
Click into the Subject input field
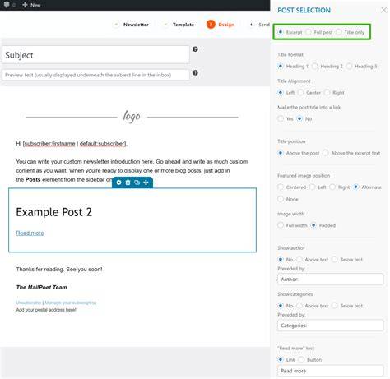(95, 55)
